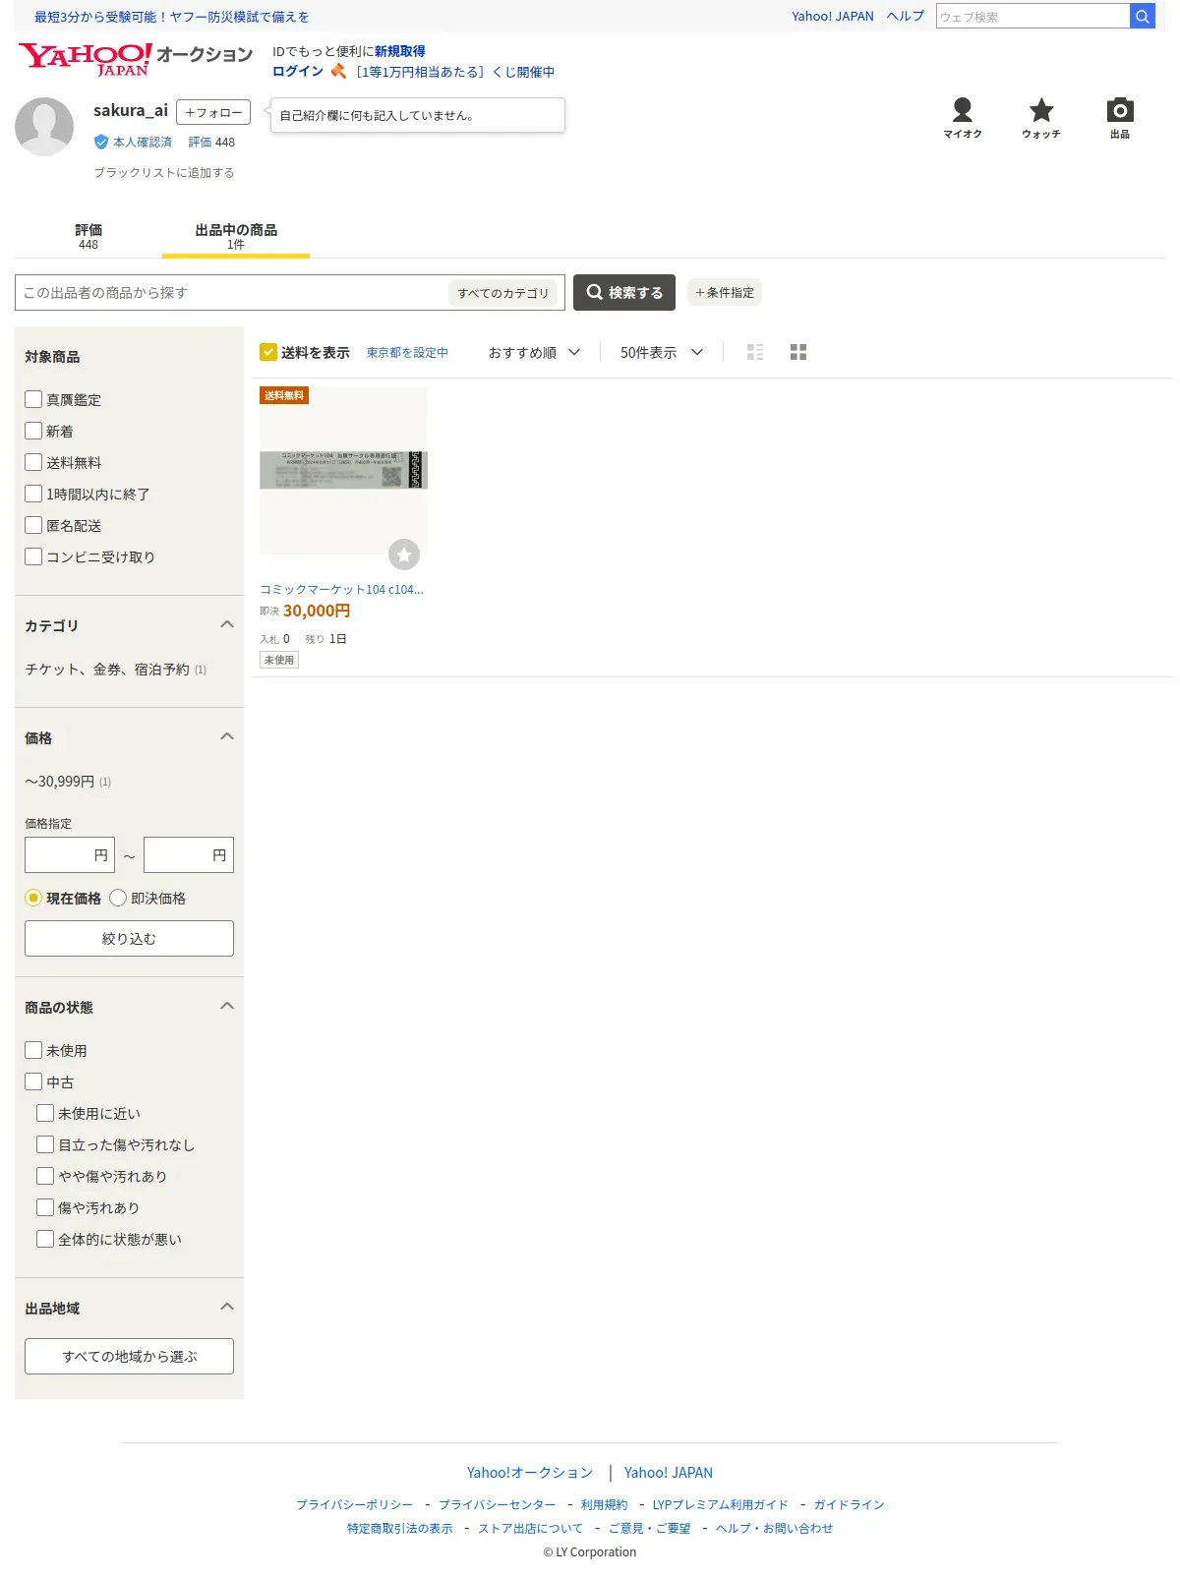Check the 全体的に状態が悪い condition
This screenshot has width=1180, height=1577.
pyautogui.click(x=45, y=1239)
